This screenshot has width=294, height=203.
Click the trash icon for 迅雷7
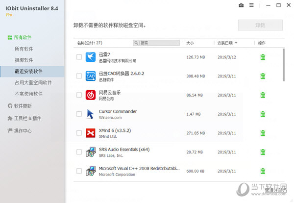point(263,57)
